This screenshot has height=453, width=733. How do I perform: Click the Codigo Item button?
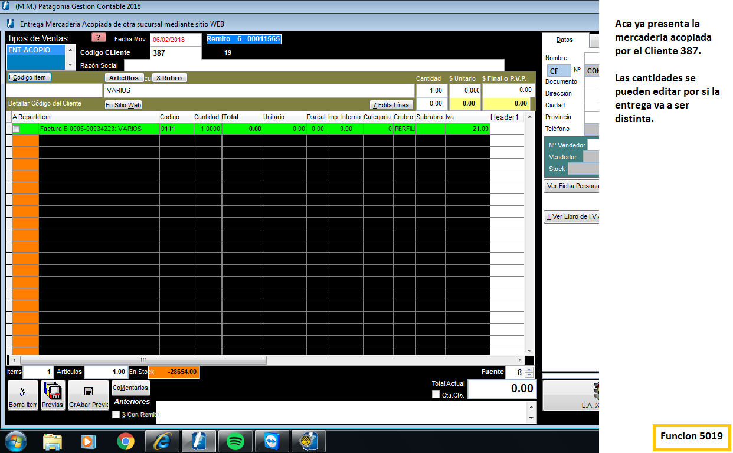(x=31, y=77)
